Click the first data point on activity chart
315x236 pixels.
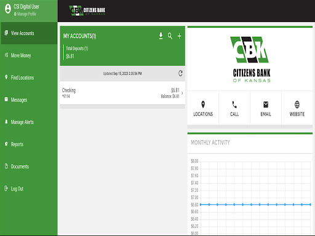click(x=201, y=205)
